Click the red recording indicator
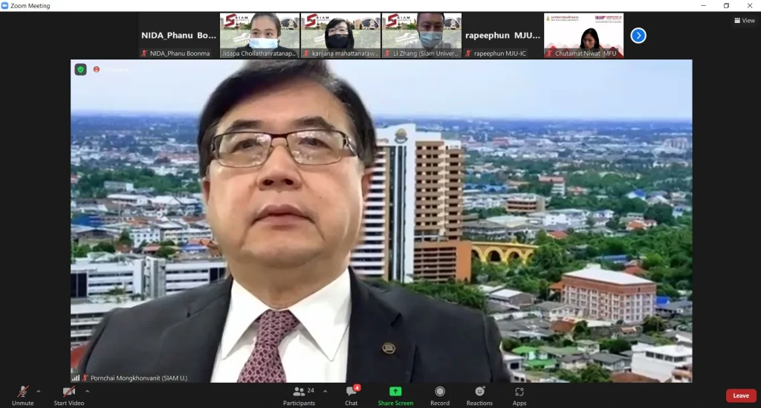The height and width of the screenshot is (408, 761). (97, 69)
